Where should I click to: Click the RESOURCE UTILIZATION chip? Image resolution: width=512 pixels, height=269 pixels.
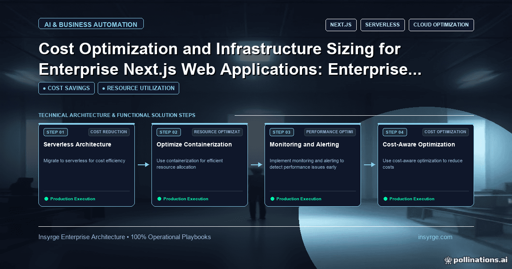coord(138,88)
